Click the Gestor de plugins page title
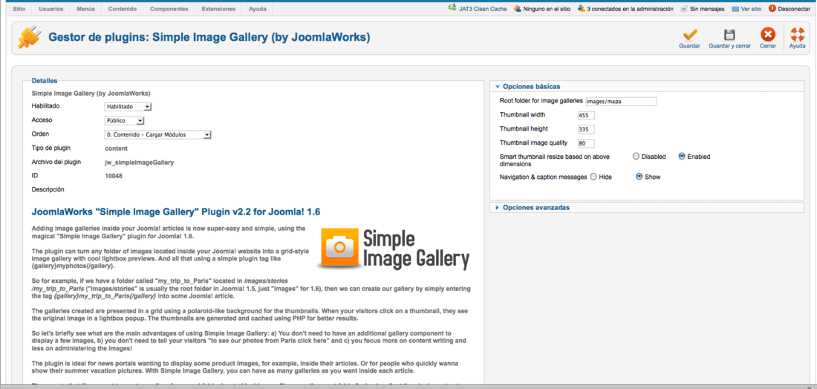817x389 pixels. (209, 37)
